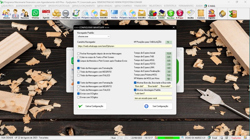Viewport: 250px width, 140px height.
Task: Check Título da Mensagem com ITALICO
Action: coord(78,75)
